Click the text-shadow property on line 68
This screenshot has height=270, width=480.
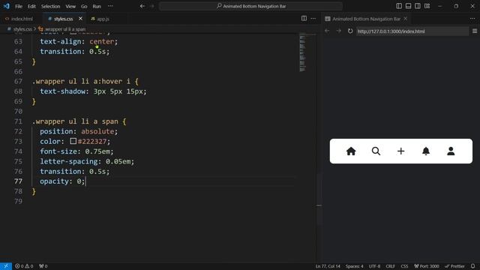pos(63,91)
